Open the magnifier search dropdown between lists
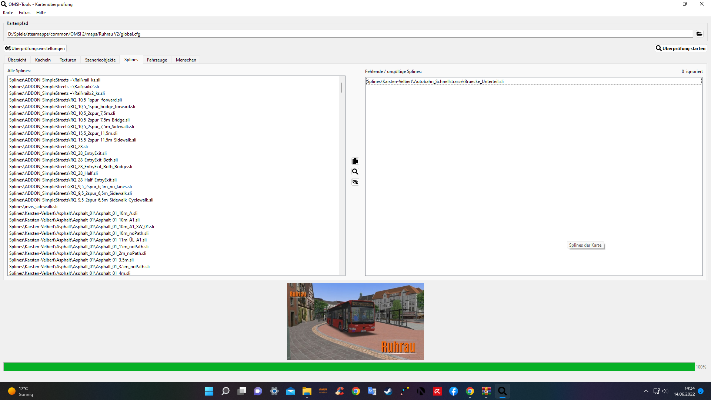Viewport: 711px width, 400px height. coord(355,171)
